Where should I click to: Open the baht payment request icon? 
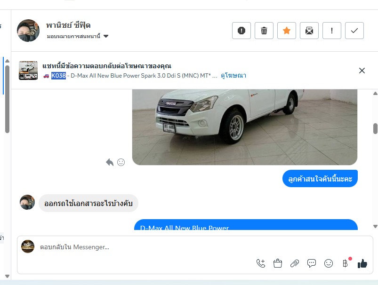click(345, 263)
